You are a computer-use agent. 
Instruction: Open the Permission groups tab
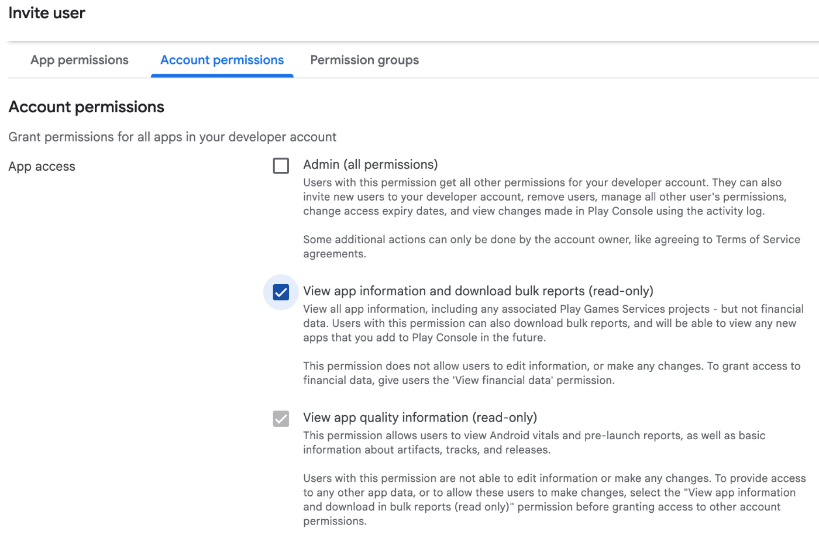pos(364,60)
